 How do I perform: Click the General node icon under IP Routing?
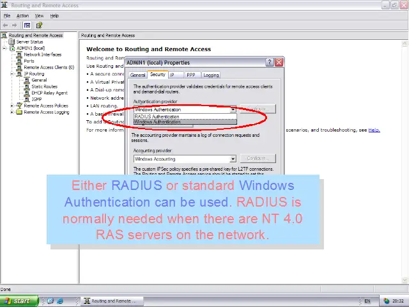(x=27, y=80)
